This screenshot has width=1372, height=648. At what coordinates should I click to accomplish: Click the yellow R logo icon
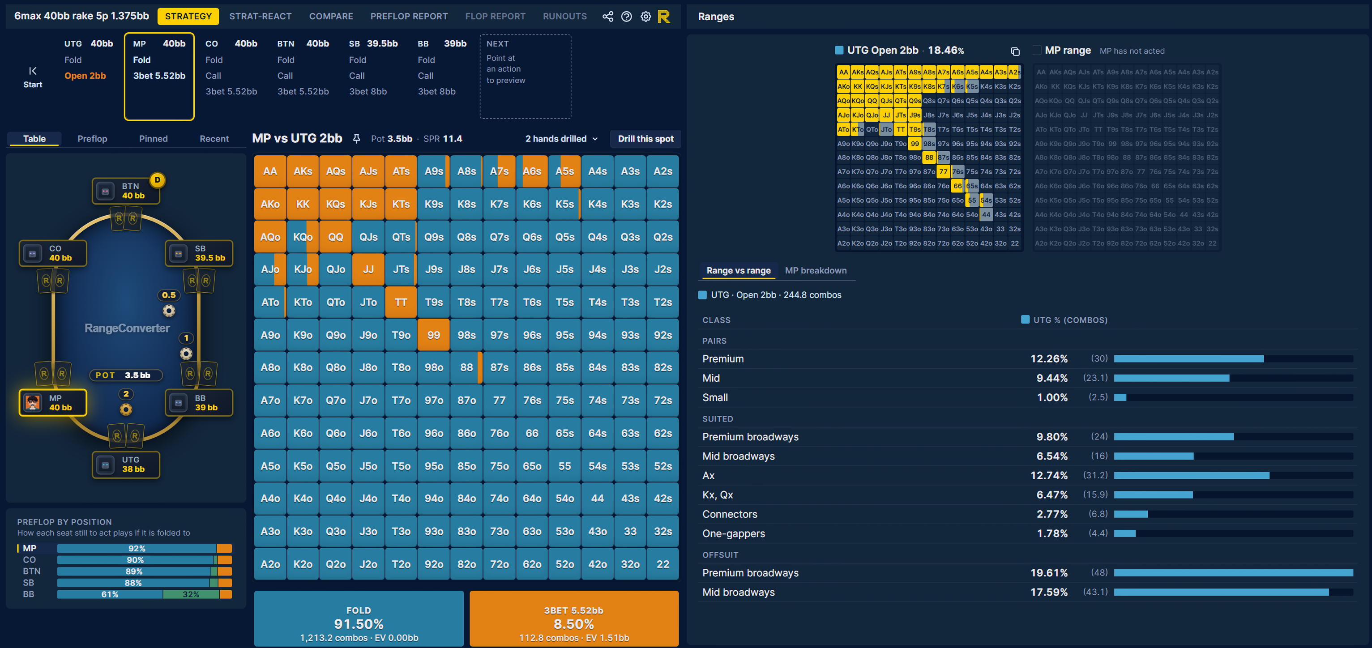tap(664, 17)
